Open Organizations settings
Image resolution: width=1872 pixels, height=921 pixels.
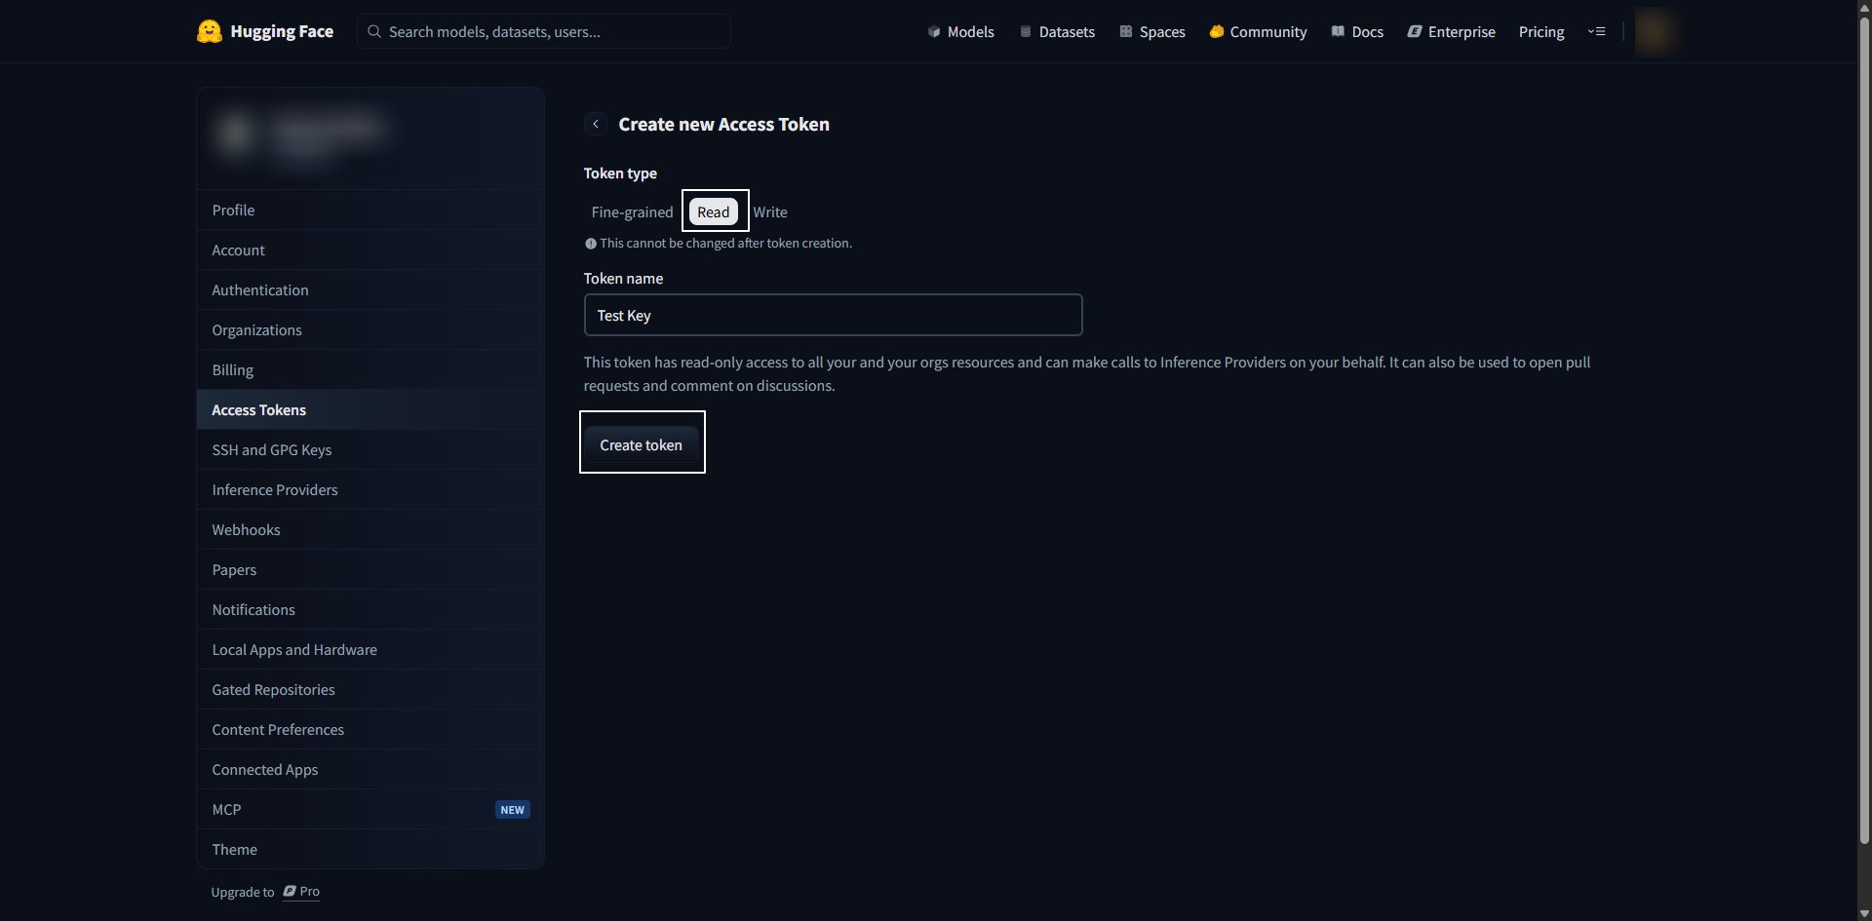pos(370,329)
